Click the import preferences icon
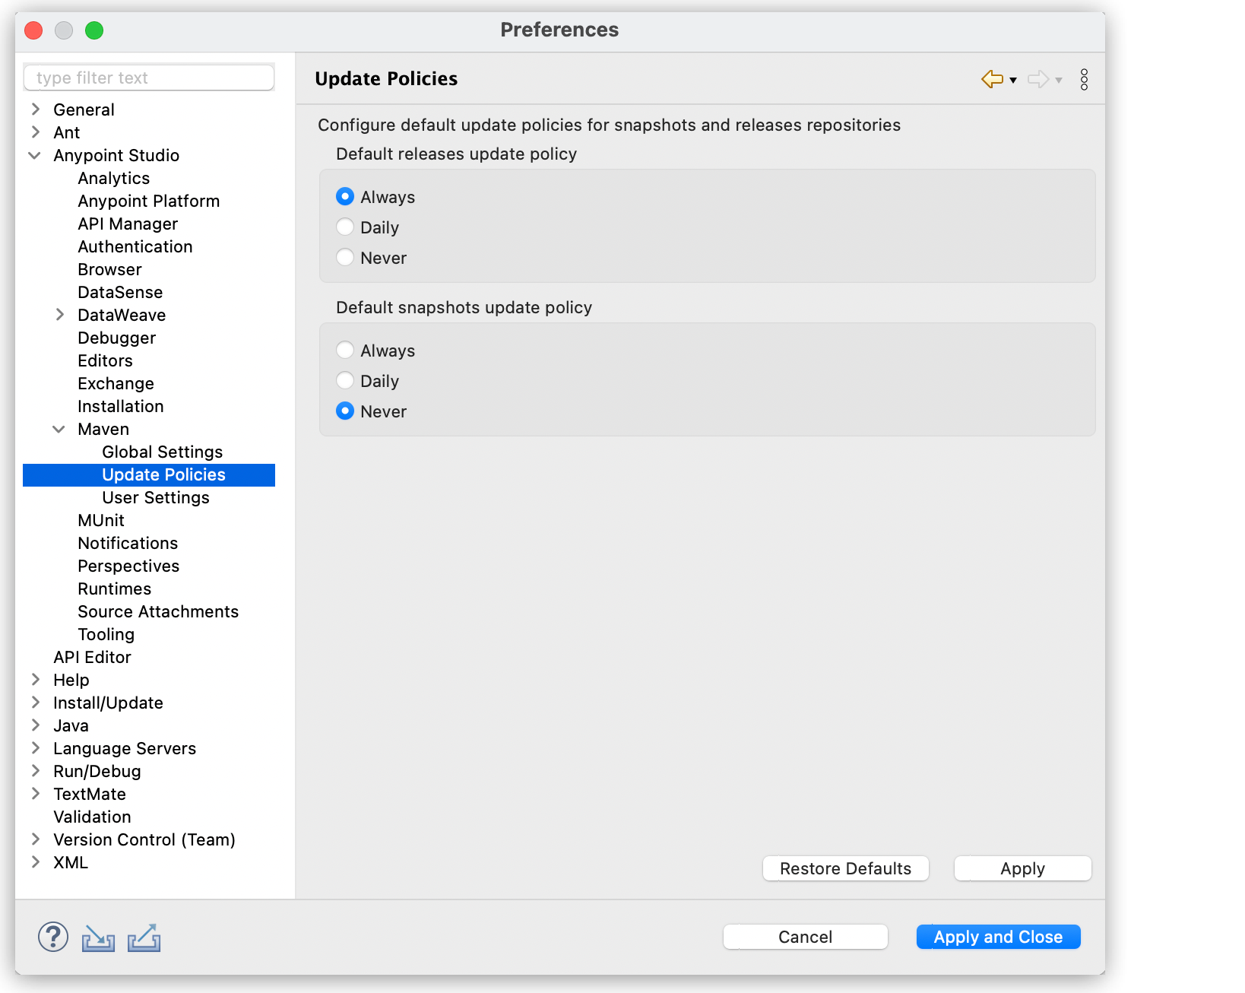 [x=97, y=938]
